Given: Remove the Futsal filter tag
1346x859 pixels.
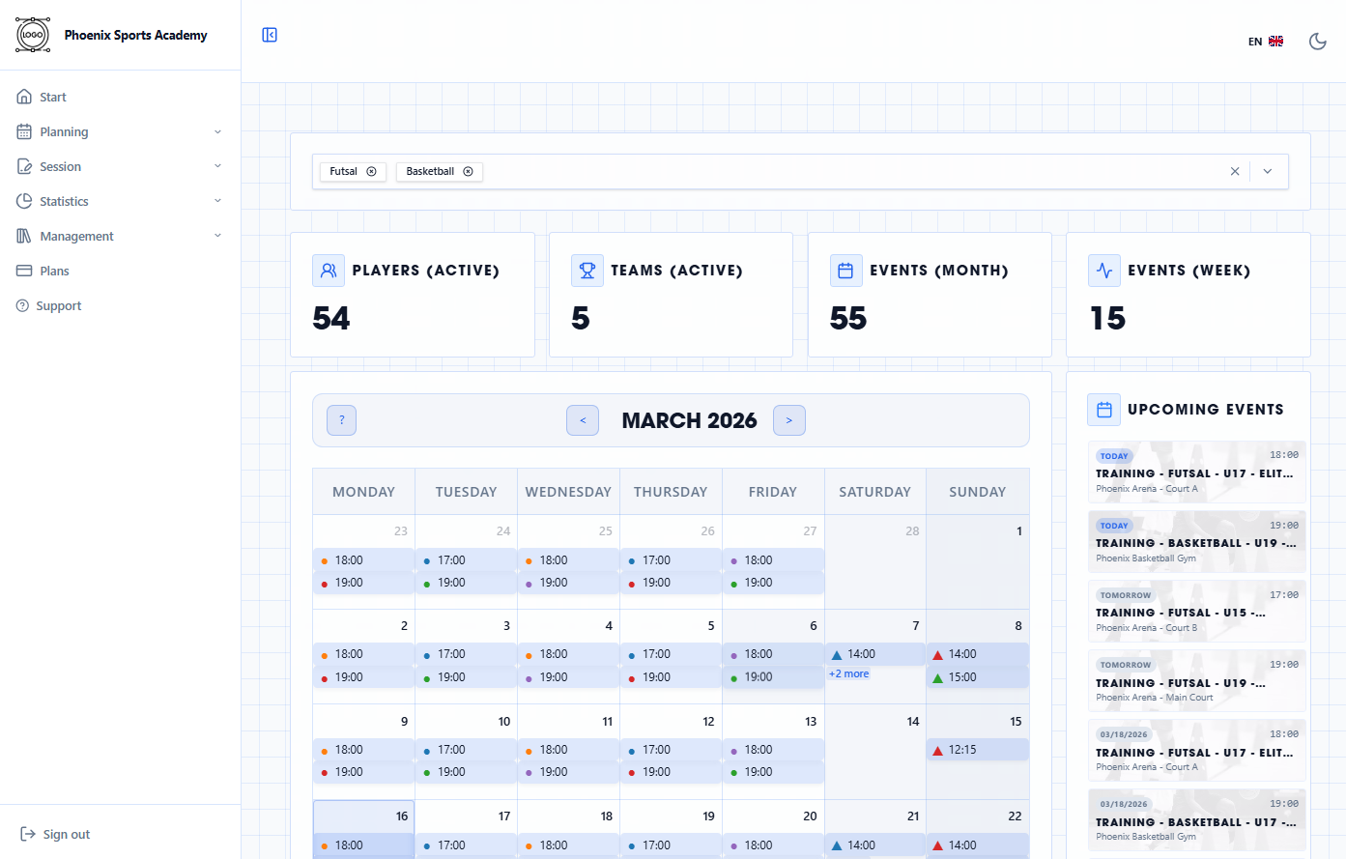Looking at the screenshot, I should tap(371, 171).
